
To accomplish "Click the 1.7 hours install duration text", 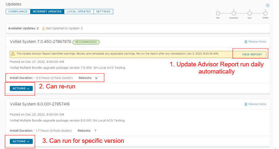I will tap(53, 131).
